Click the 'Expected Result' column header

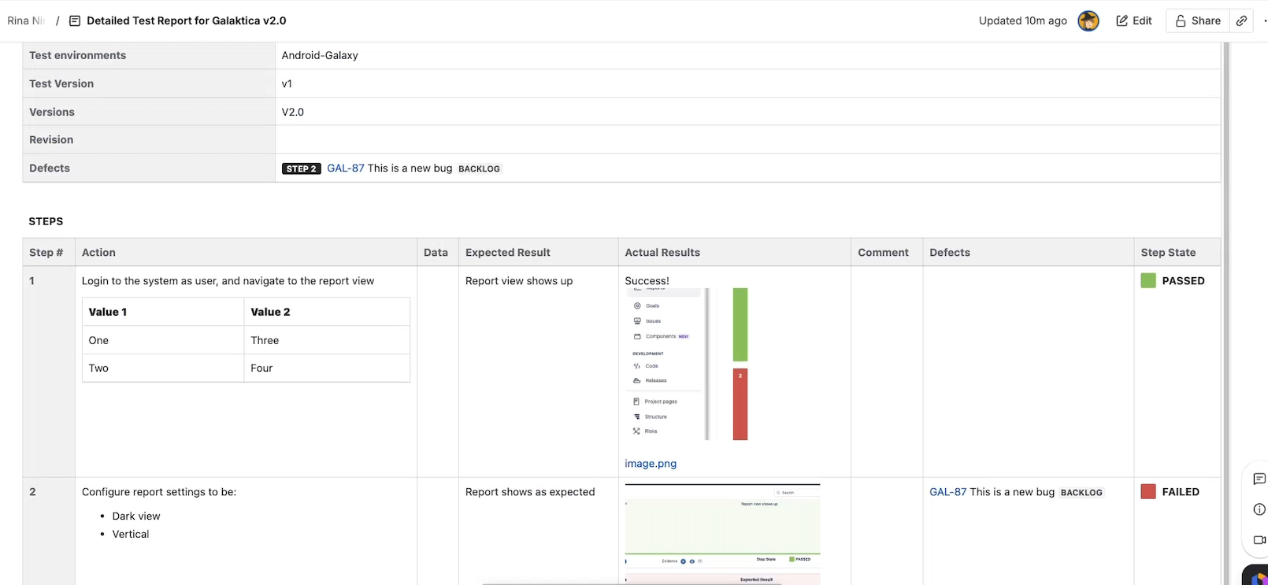click(508, 253)
